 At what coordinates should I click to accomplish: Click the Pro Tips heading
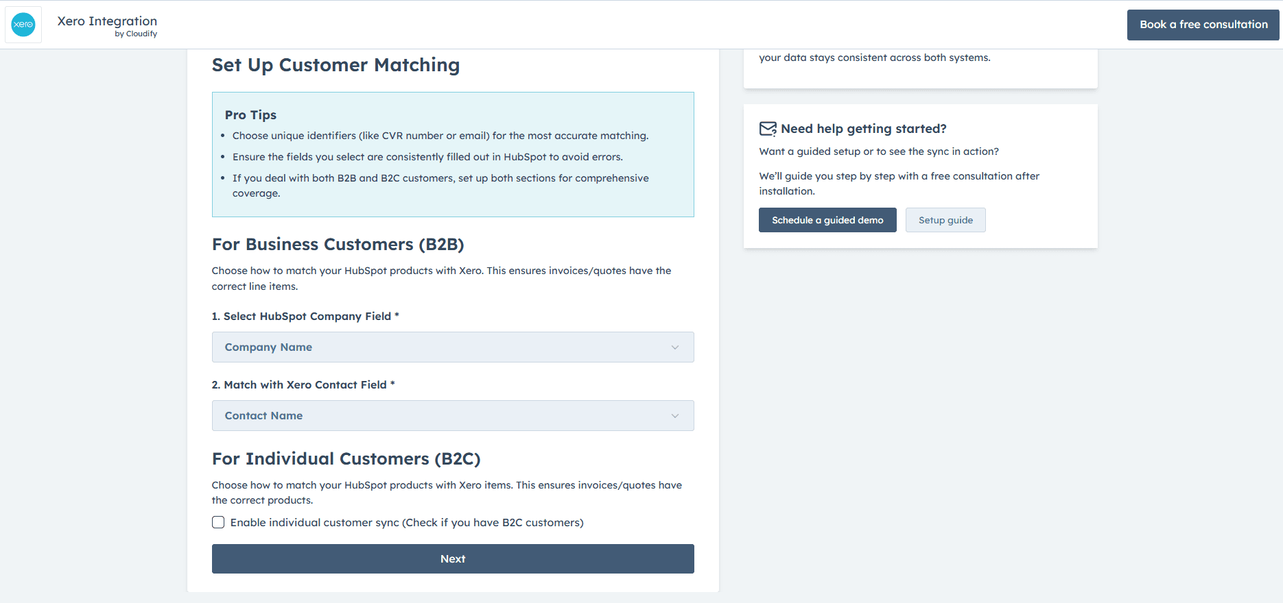pos(250,115)
